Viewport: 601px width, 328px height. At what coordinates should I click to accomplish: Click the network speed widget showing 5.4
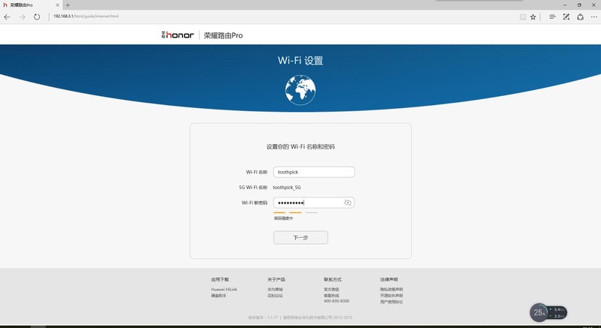tap(558, 313)
